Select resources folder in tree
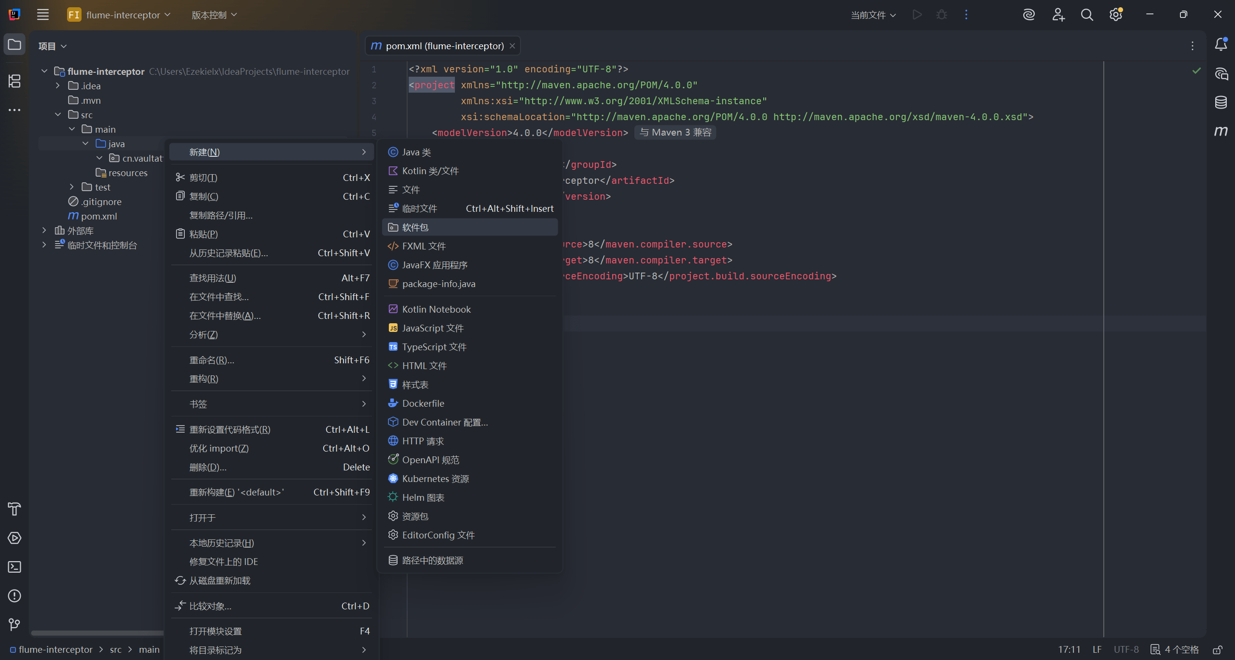The width and height of the screenshot is (1235, 660). (127, 173)
